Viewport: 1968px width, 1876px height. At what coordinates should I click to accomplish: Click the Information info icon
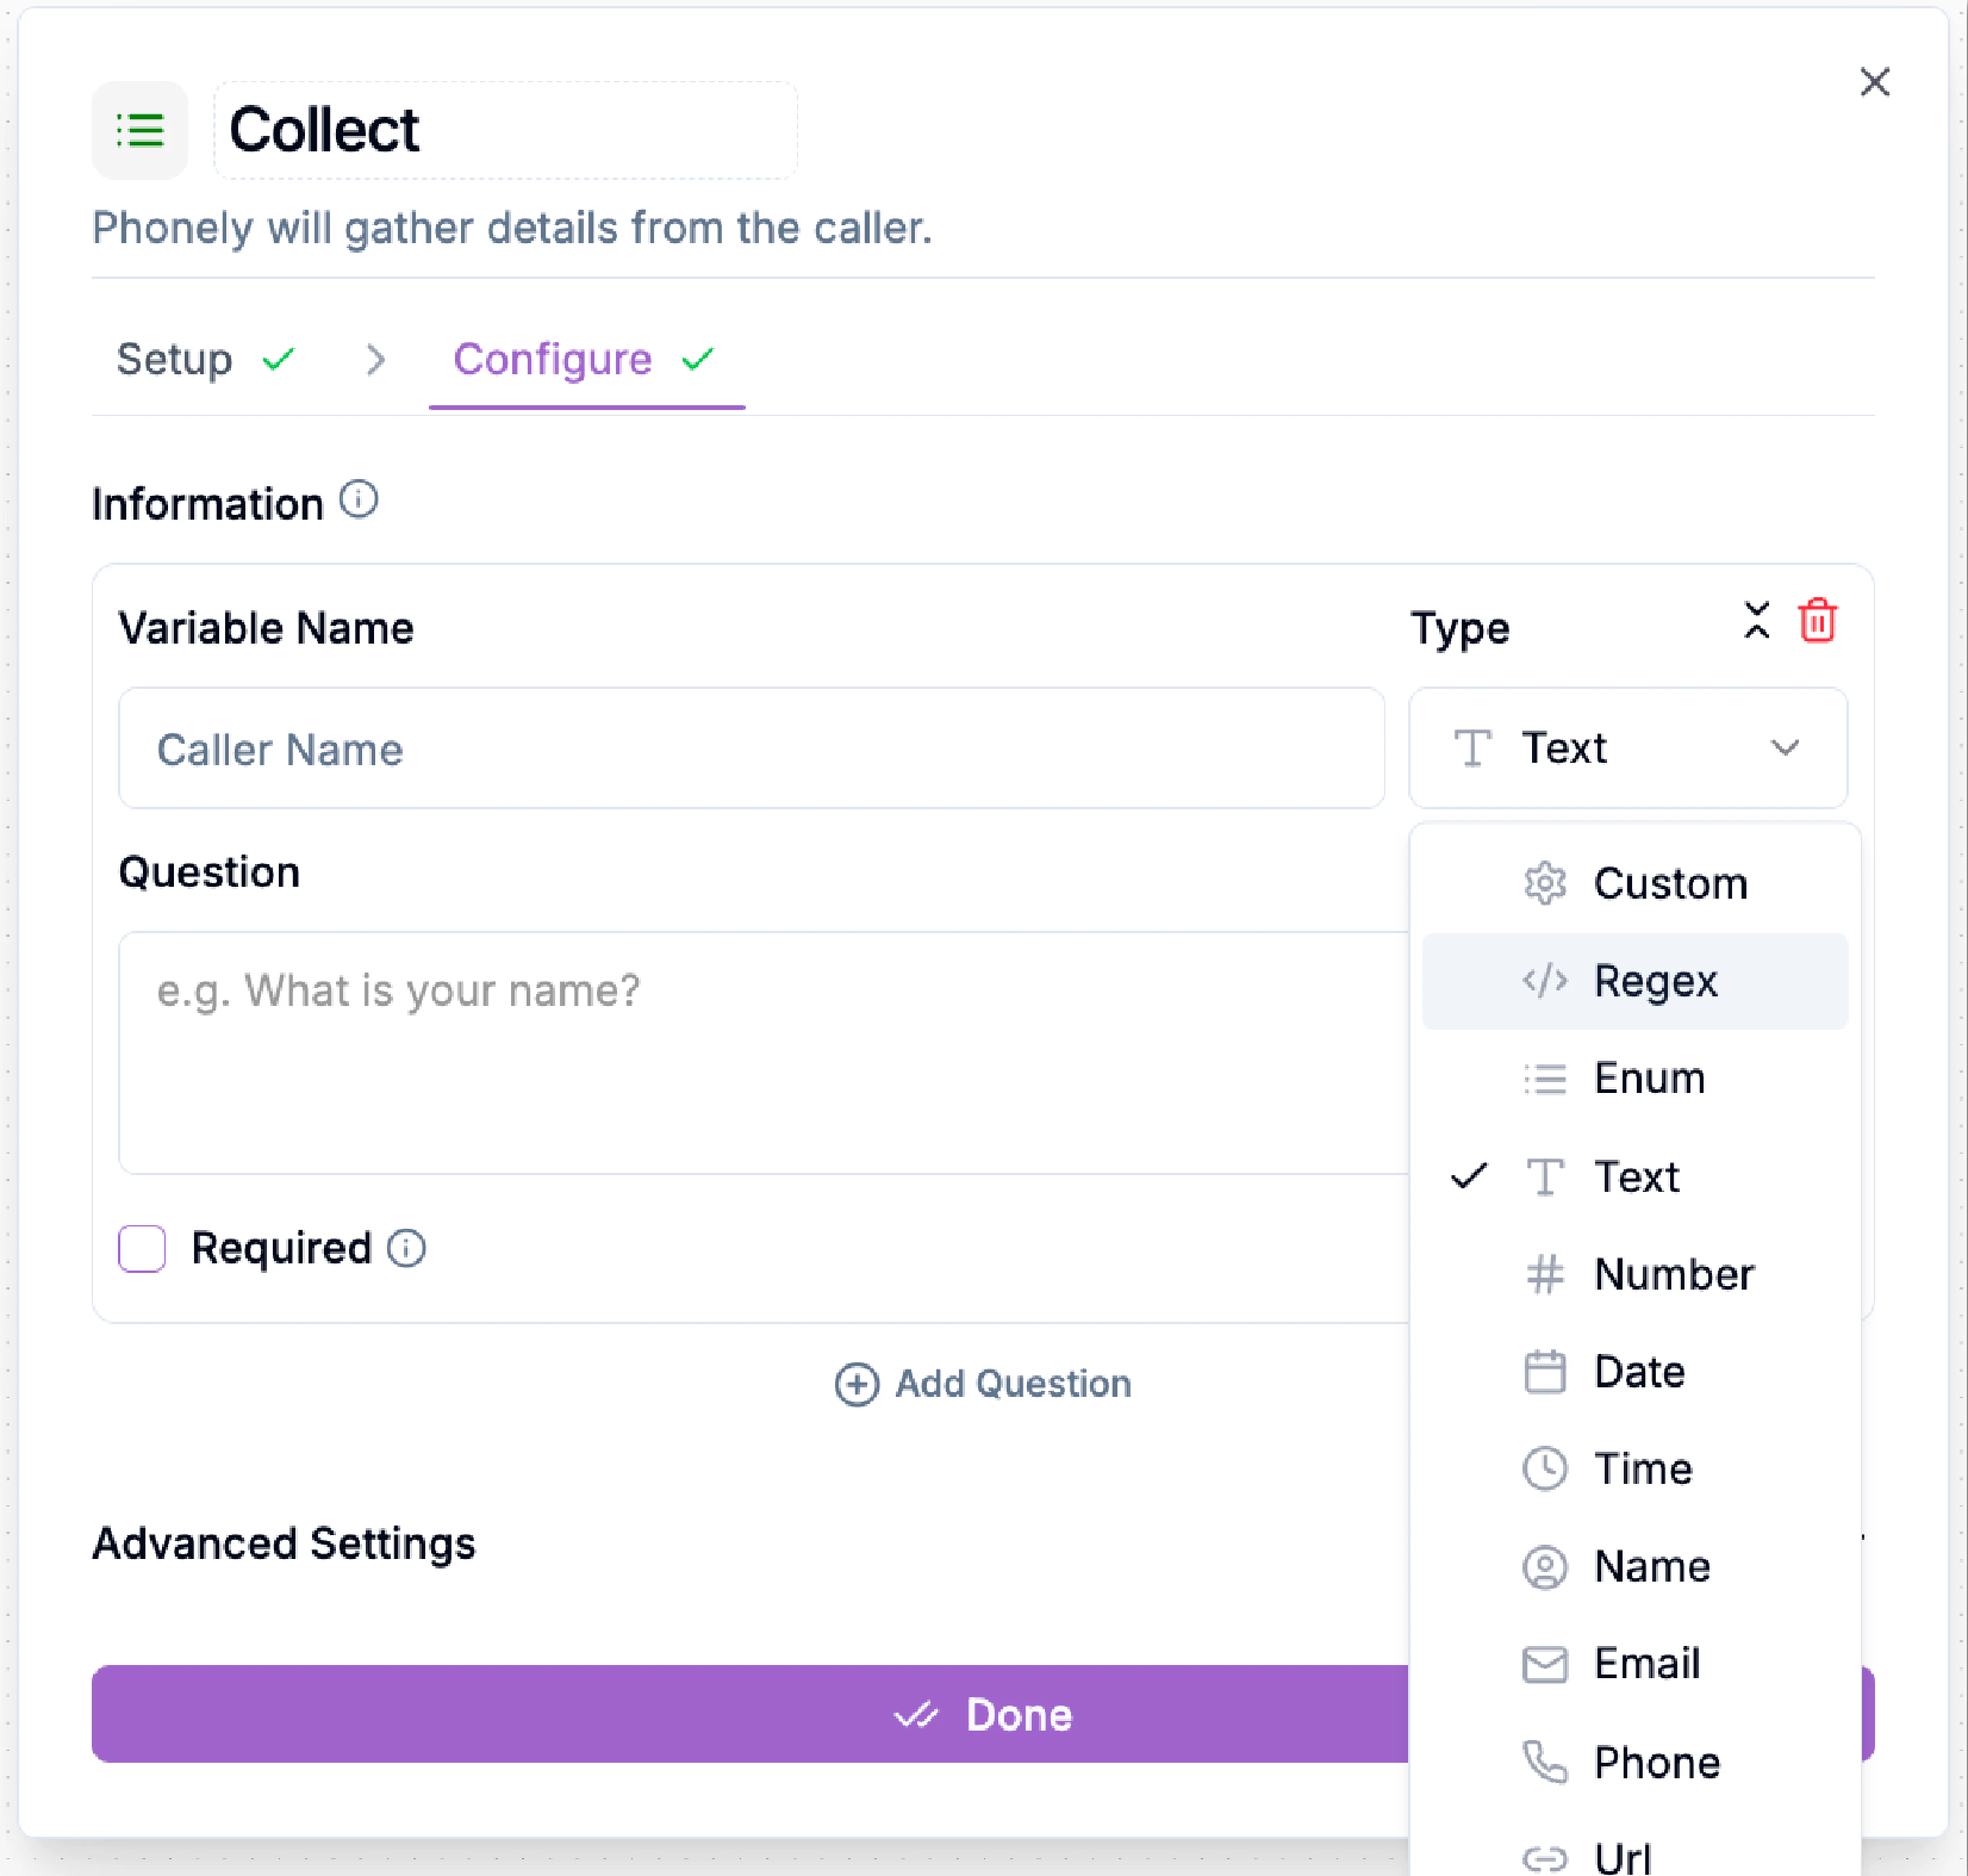tap(358, 499)
